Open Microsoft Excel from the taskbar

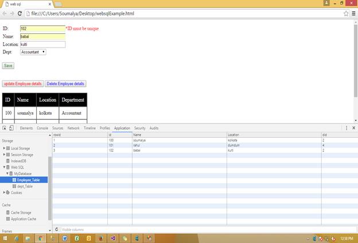[77, 238]
